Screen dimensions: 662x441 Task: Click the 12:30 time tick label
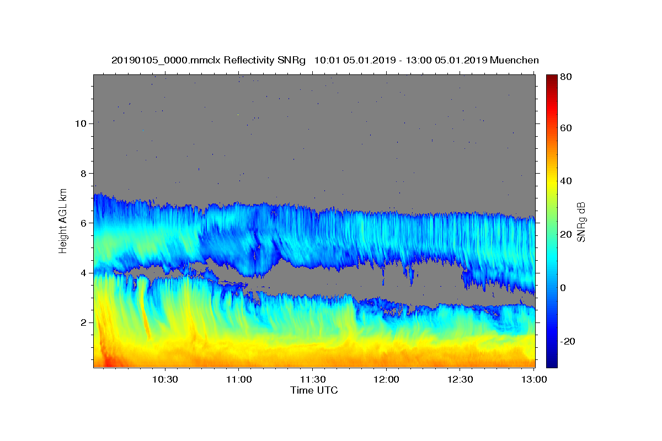point(460,379)
